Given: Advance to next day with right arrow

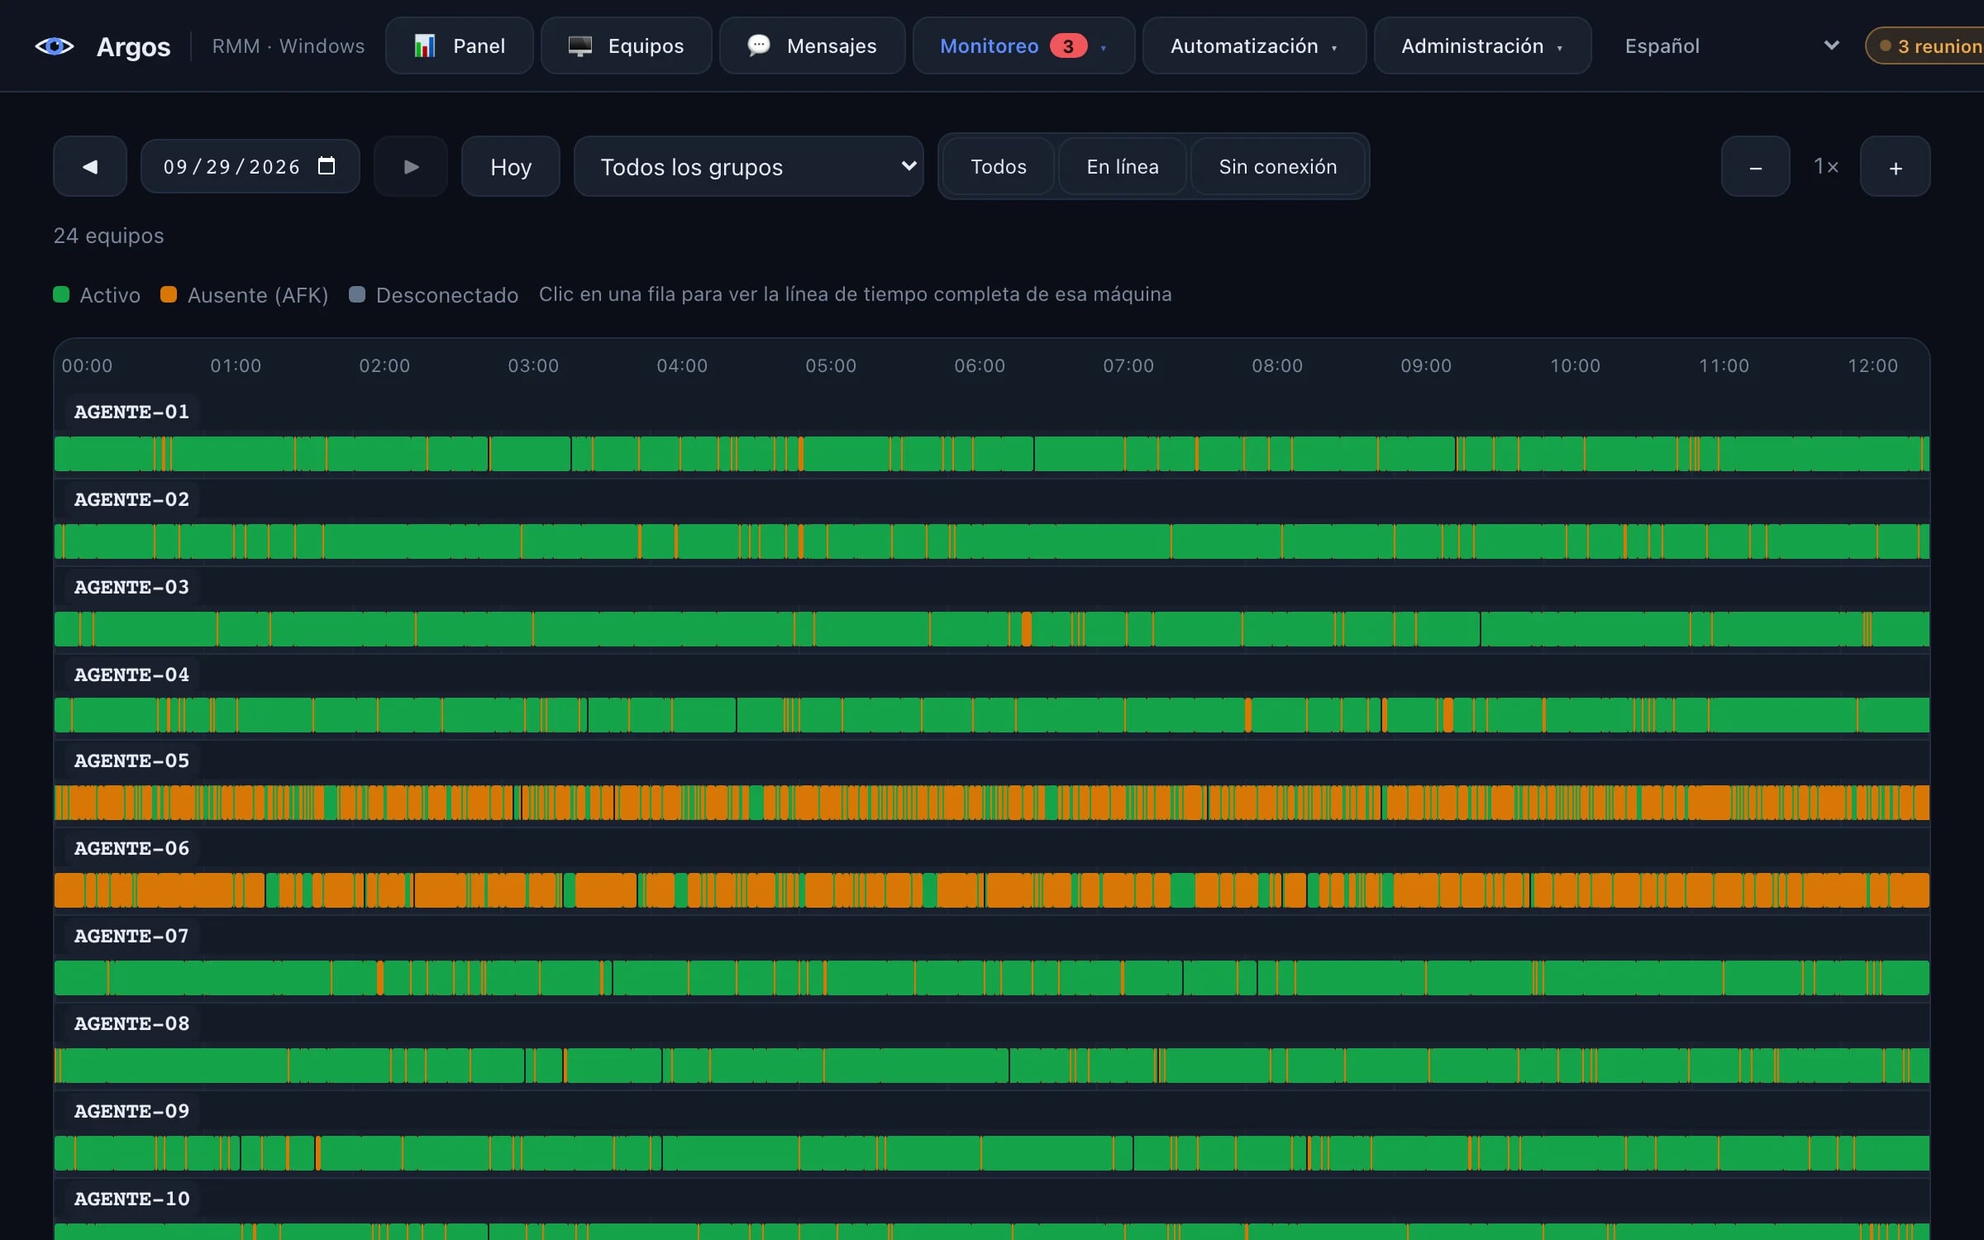Looking at the screenshot, I should (x=411, y=166).
